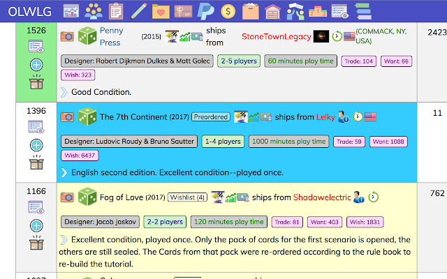Click the Penny Press Want: 66 badge
This screenshot has width=447, height=279.
pyautogui.click(x=396, y=61)
